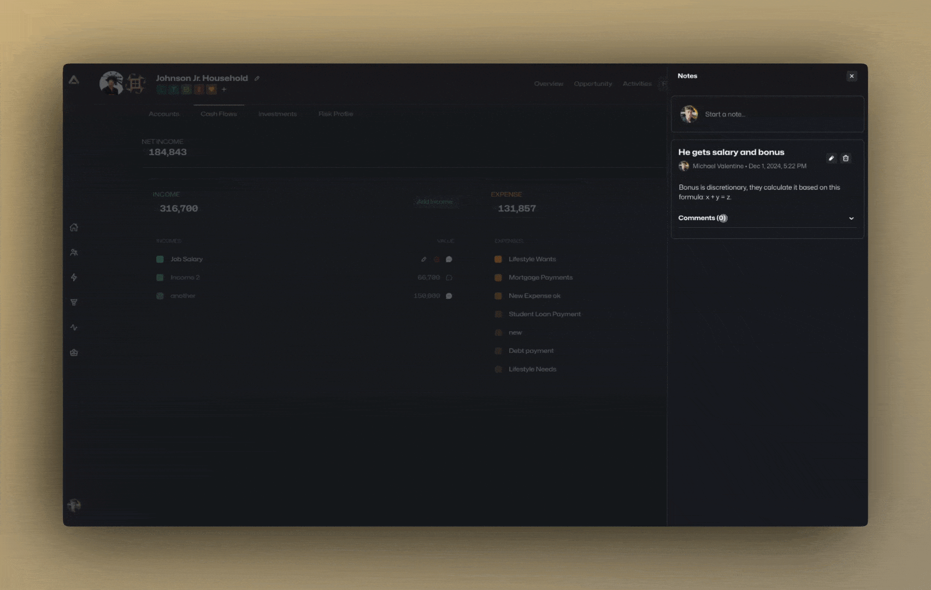Edit the 'He gets salary and bonus' note
The width and height of the screenshot is (931, 590).
pos(831,158)
